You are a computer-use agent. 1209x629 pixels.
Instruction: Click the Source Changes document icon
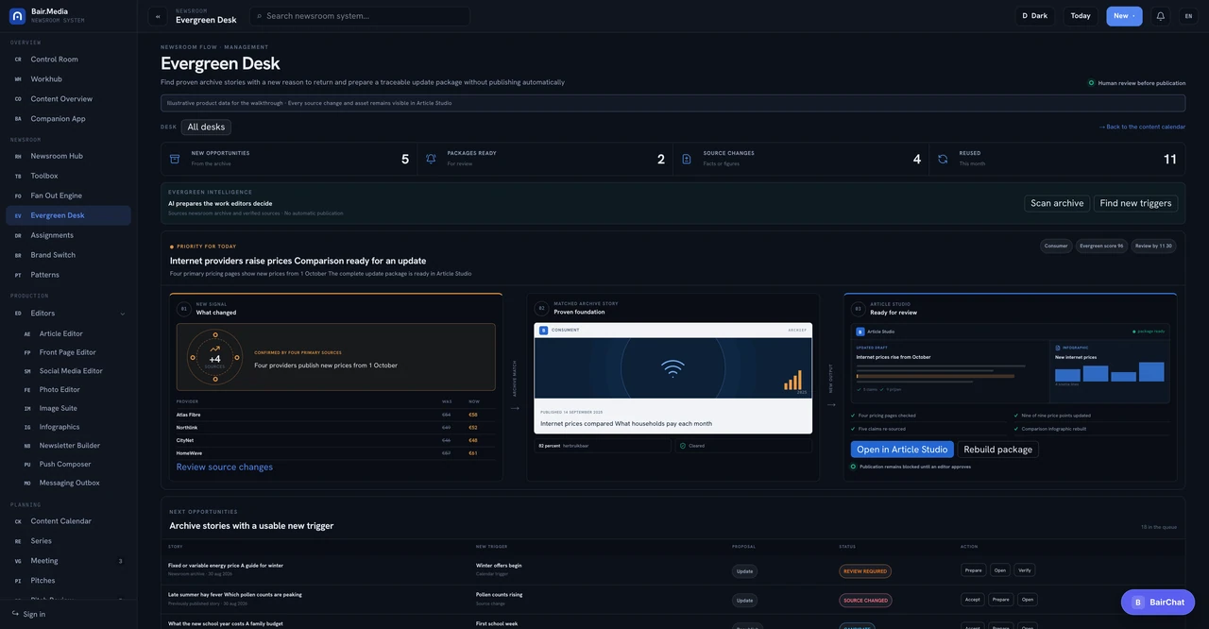pyautogui.click(x=687, y=159)
